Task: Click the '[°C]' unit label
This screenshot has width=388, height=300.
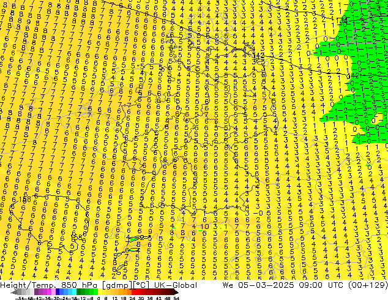Action: pyautogui.click(x=142, y=285)
